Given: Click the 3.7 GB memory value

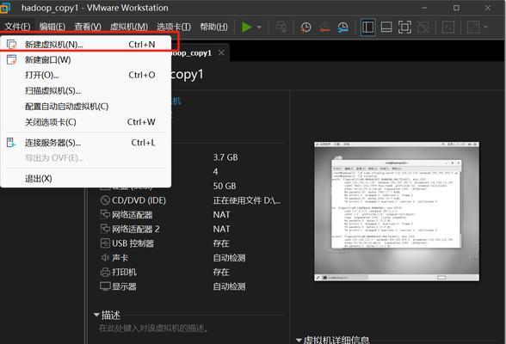Looking at the screenshot, I should [225, 157].
